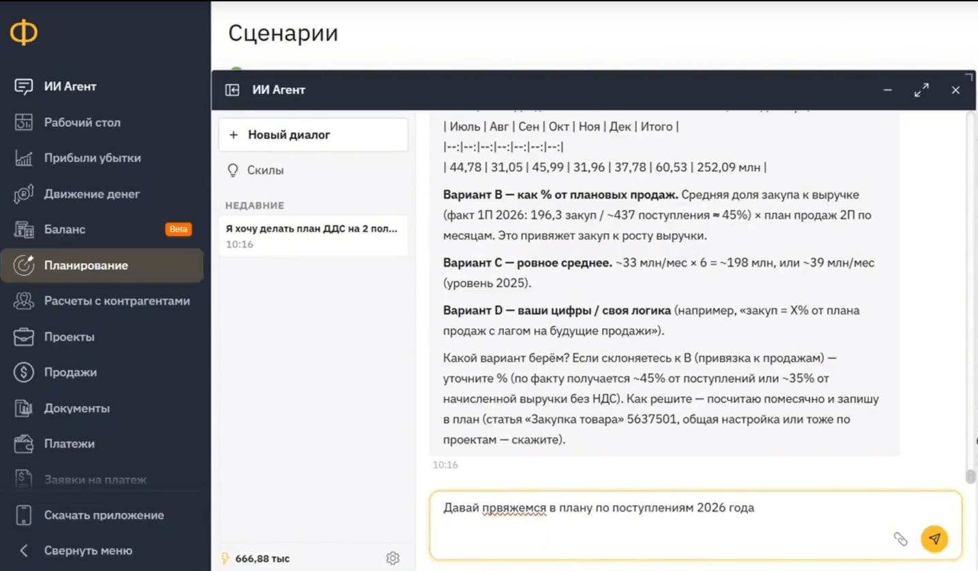Click the ИИ Агент chat bubble icon
Viewport: 978px width, 571px height.
click(x=24, y=87)
